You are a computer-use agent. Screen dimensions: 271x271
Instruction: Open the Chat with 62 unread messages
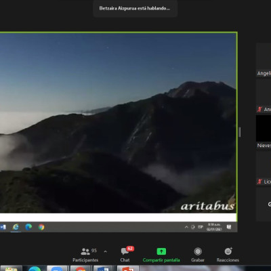(125, 255)
